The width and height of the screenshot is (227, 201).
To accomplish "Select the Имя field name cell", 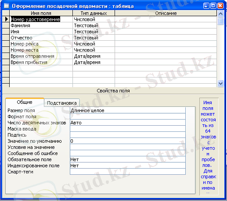I will 41,32.
